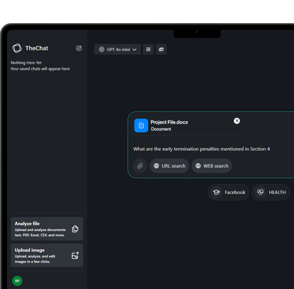
Task: Remove the Project File.docx attachment
Action: 237,121
